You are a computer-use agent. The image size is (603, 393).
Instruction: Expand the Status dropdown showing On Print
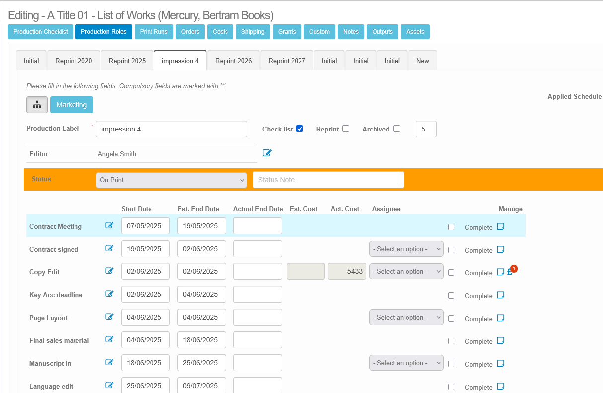(x=171, y=180)
